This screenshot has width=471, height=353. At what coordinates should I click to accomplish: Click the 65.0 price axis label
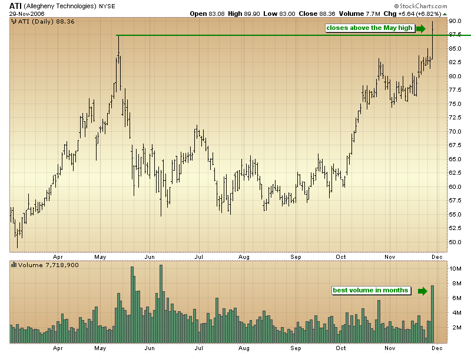point(455,159)
